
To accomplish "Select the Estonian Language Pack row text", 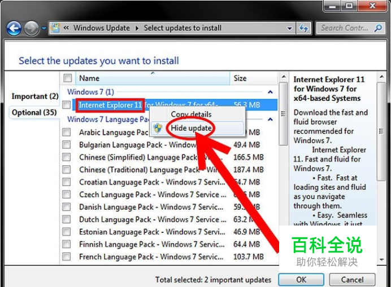I will 152,232.
